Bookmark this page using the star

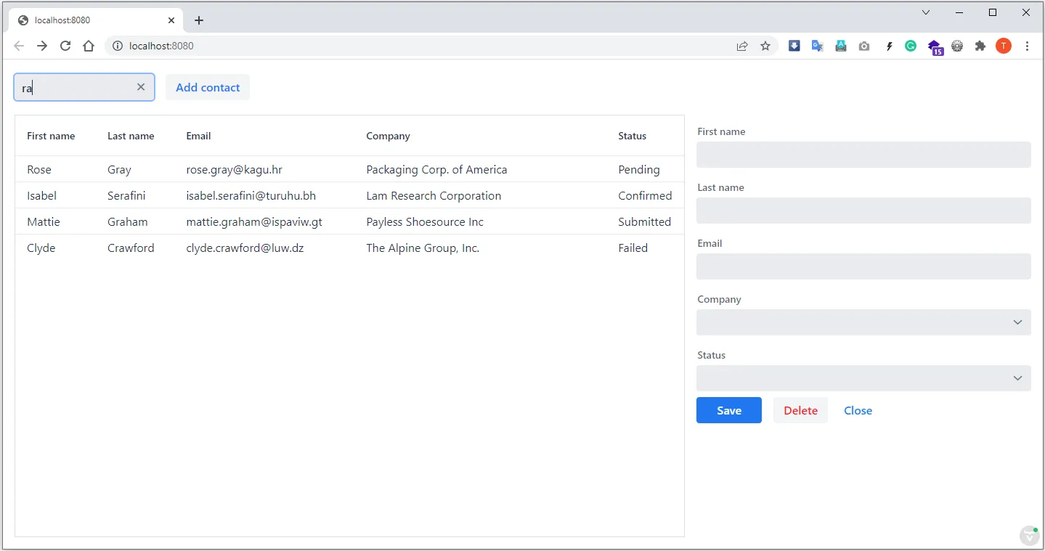pos(765,46)
